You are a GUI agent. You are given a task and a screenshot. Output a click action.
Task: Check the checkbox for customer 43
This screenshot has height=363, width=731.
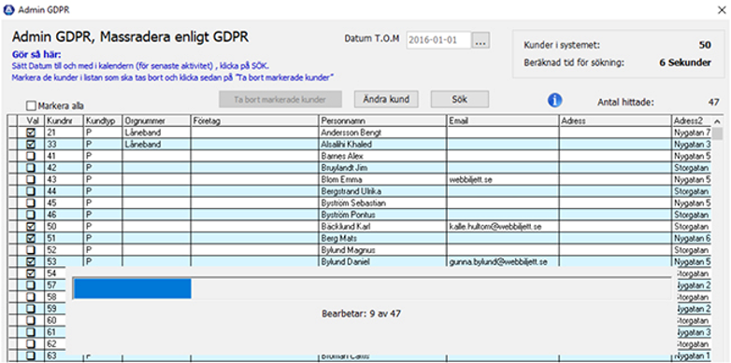30,179
